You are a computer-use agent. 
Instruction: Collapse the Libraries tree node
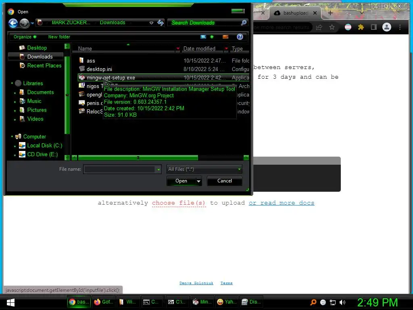[x=12, y=83]
